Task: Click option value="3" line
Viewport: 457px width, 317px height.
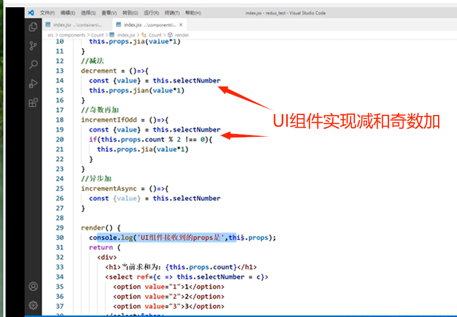Action: 169,306
